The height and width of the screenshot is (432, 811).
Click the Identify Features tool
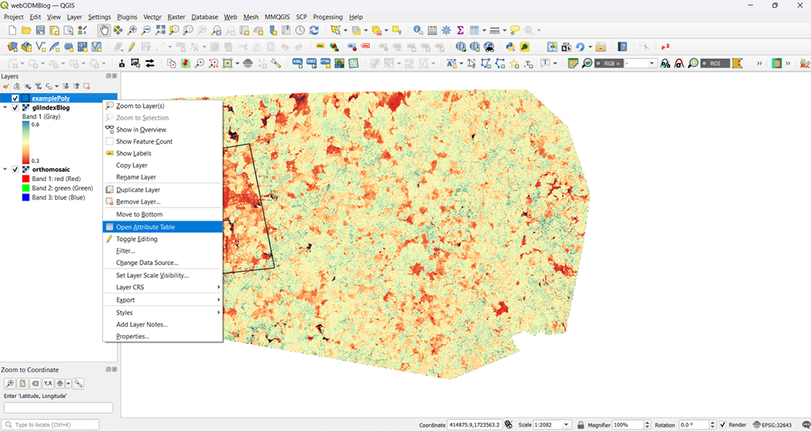(418, 30)
